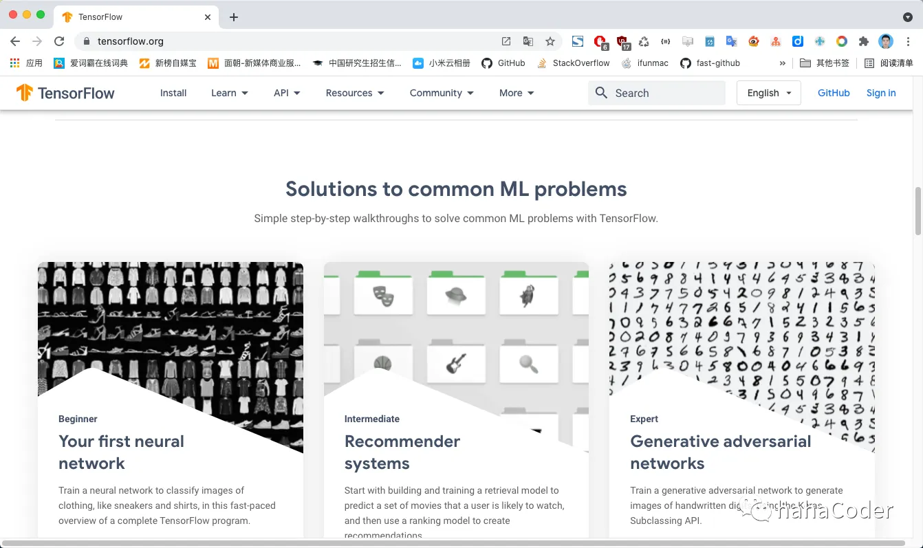Expand the API dropdown menu
The width and height of the screenshot is (923, 548).
287,93
